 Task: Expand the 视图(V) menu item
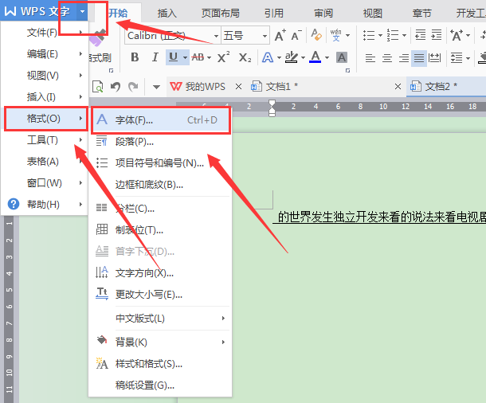tap(45, 76)
